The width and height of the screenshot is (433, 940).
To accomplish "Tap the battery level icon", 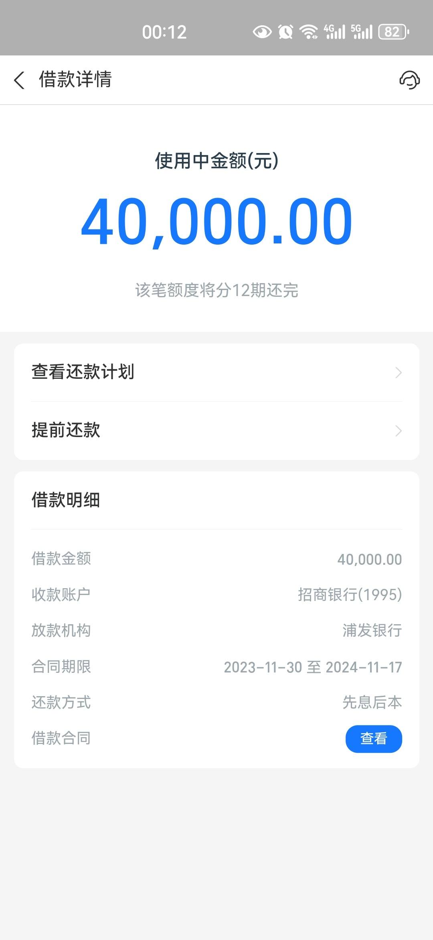I will click(394, 32).
